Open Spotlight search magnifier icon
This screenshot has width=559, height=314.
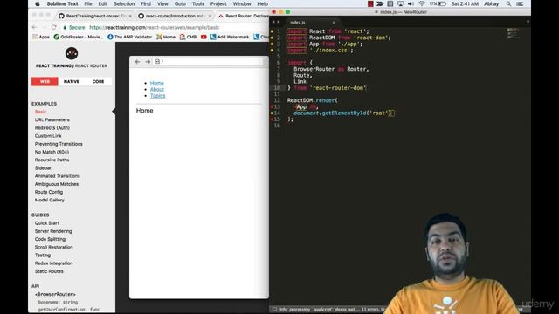[x=508, y=3]
